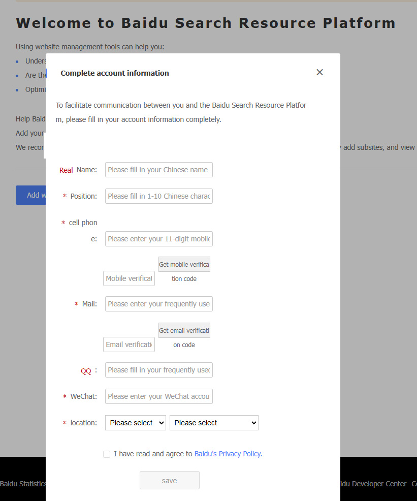The image size is (417, 501).
Task: Click the QQ number input field
Action: point(158,370)
